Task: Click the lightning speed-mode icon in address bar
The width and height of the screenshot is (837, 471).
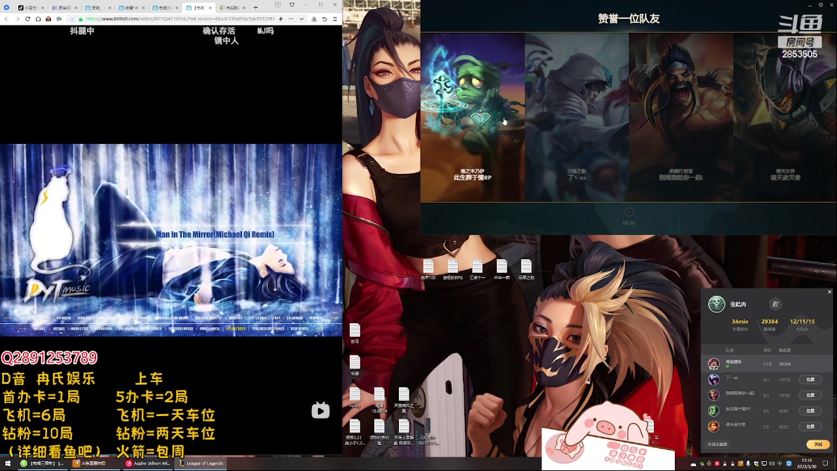Action: coord(281,19)
